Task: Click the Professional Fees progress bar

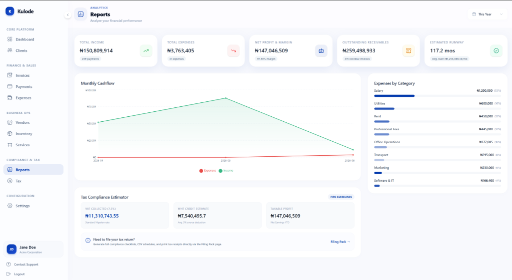Action: [x=437, y=134]
